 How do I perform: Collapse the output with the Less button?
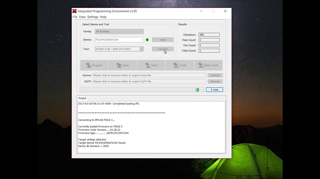pyautogui.click(x=214, y=89)
